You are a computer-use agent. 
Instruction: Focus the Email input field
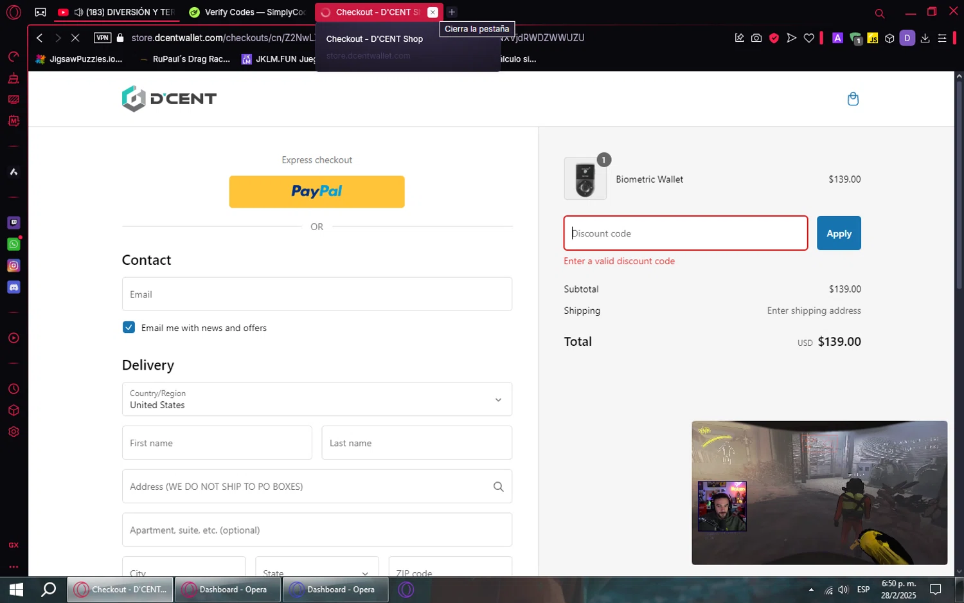(x=317, y=294)
